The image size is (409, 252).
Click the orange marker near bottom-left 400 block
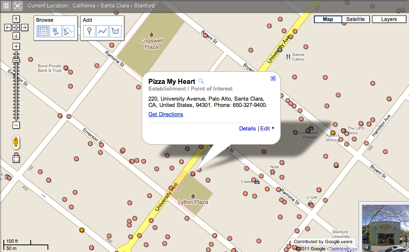(x=82, y=230)
